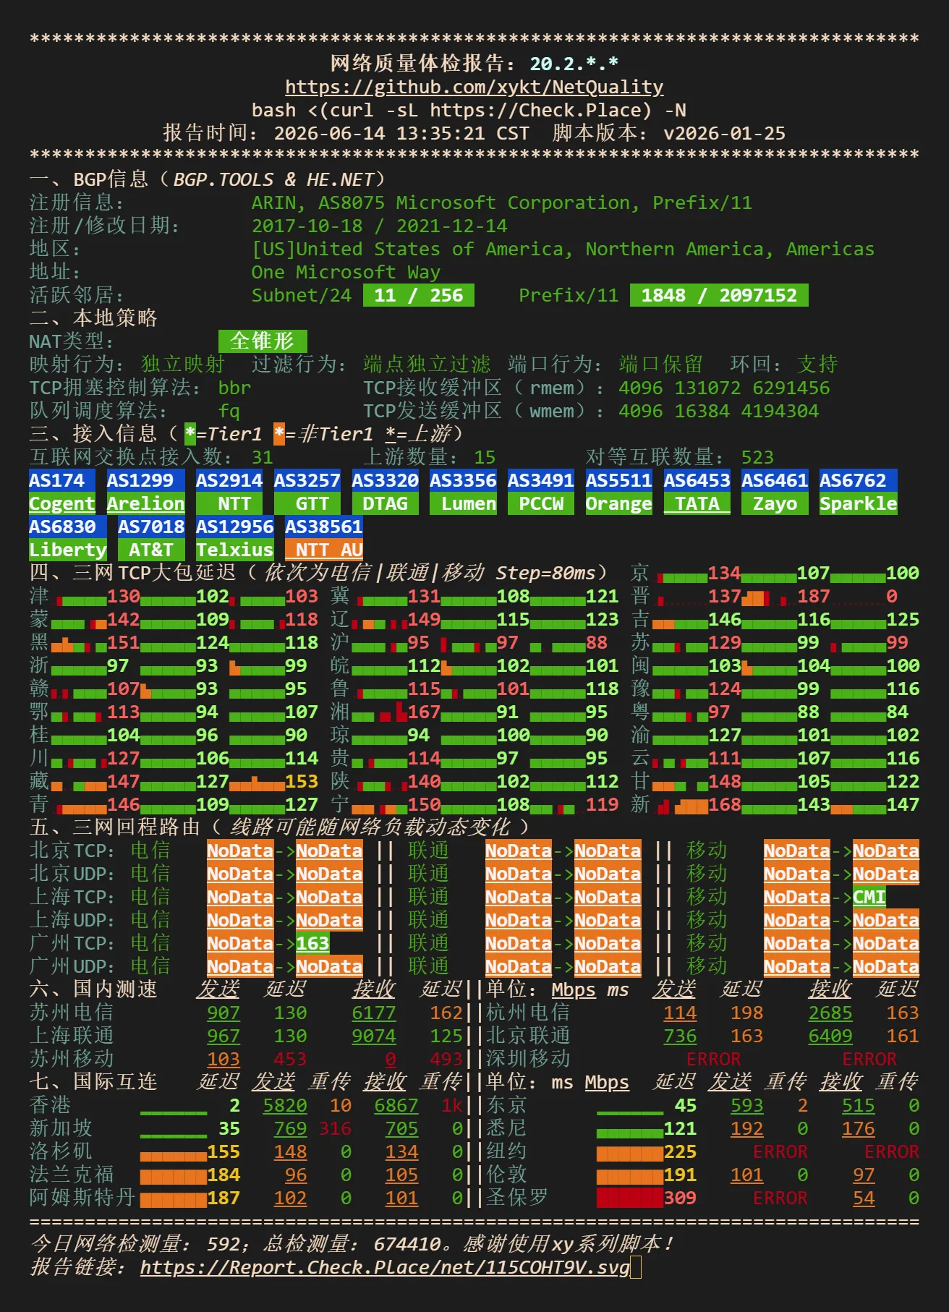Click the 'AS3320' badge
Viewport: 949px width, 1312px height.
[386, 480]
